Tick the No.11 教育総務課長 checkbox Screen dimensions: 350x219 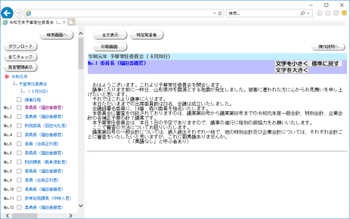pyautogui.click(x=19, y=198)
